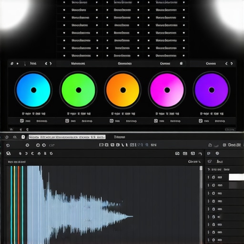The width and height of the screenshot is (244, 244).
Task: Click the flag-like icon at top of right sidebar
Action: pyautogui.click(x=209, y=153)
